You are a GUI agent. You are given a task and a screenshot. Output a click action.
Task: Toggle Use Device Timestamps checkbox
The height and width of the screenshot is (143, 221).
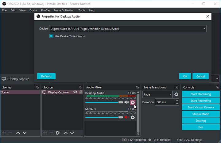(52, 36)
